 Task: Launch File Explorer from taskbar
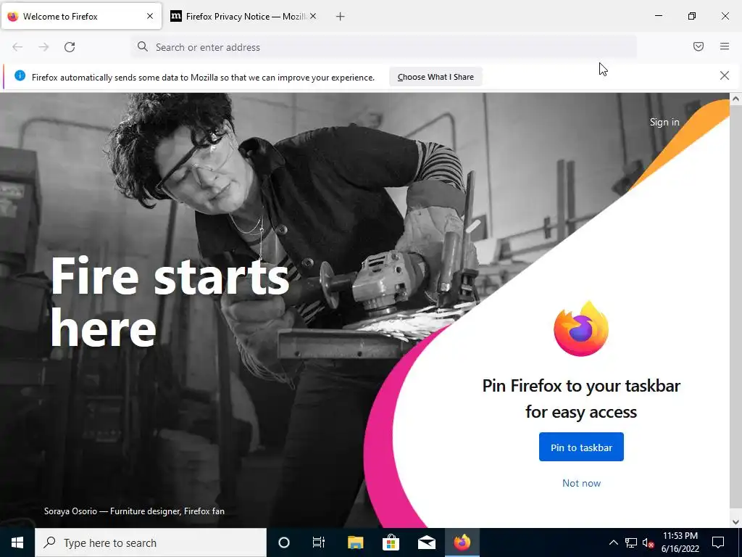pos(355,542)
